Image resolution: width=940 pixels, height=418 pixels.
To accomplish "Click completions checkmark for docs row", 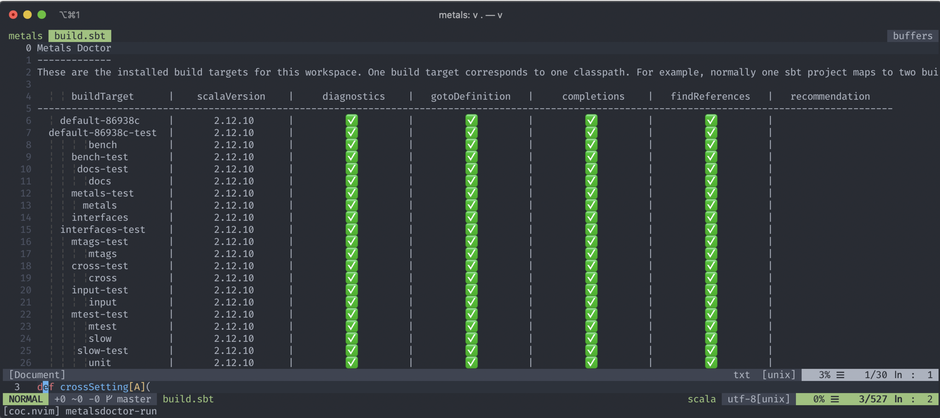I will pos(591,181).
